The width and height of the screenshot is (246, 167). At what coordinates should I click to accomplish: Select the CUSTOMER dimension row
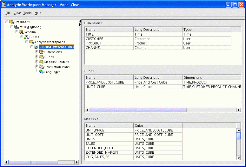[x=158, y=39]
